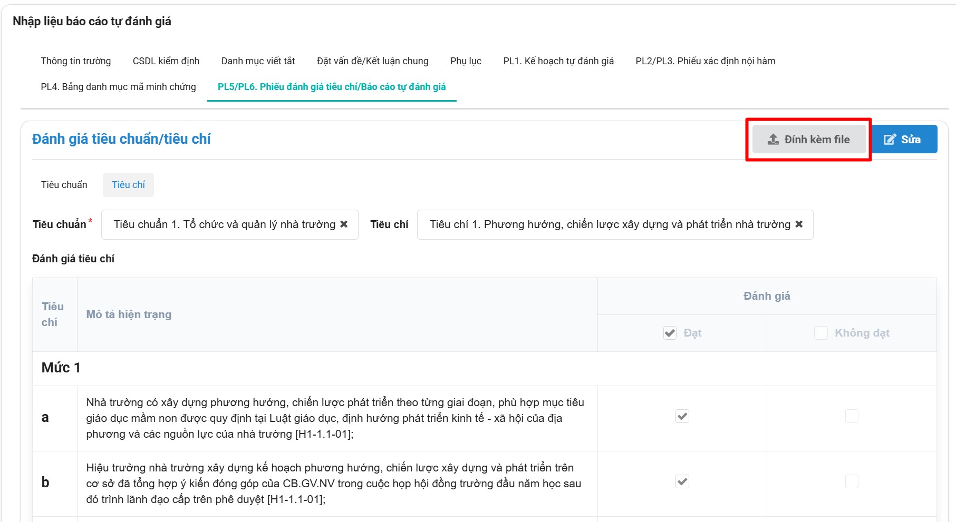The width and height of the screenshot is (956, 522).
Task: Clear the selected Tiêu chí 1 with its X icon
Action: [x=799, y=224]
